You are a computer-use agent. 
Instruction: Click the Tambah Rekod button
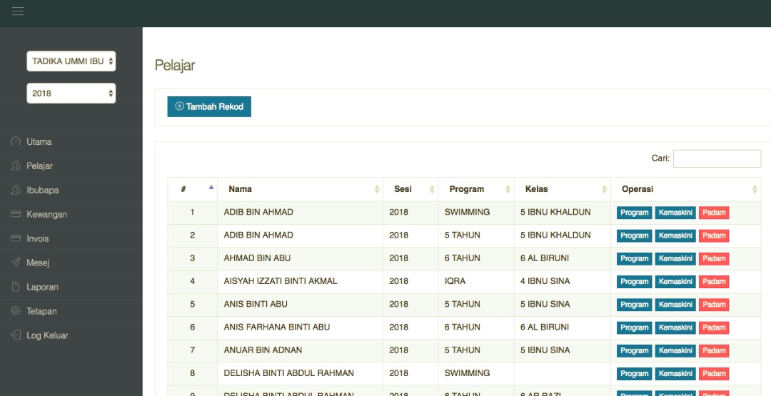209,106
